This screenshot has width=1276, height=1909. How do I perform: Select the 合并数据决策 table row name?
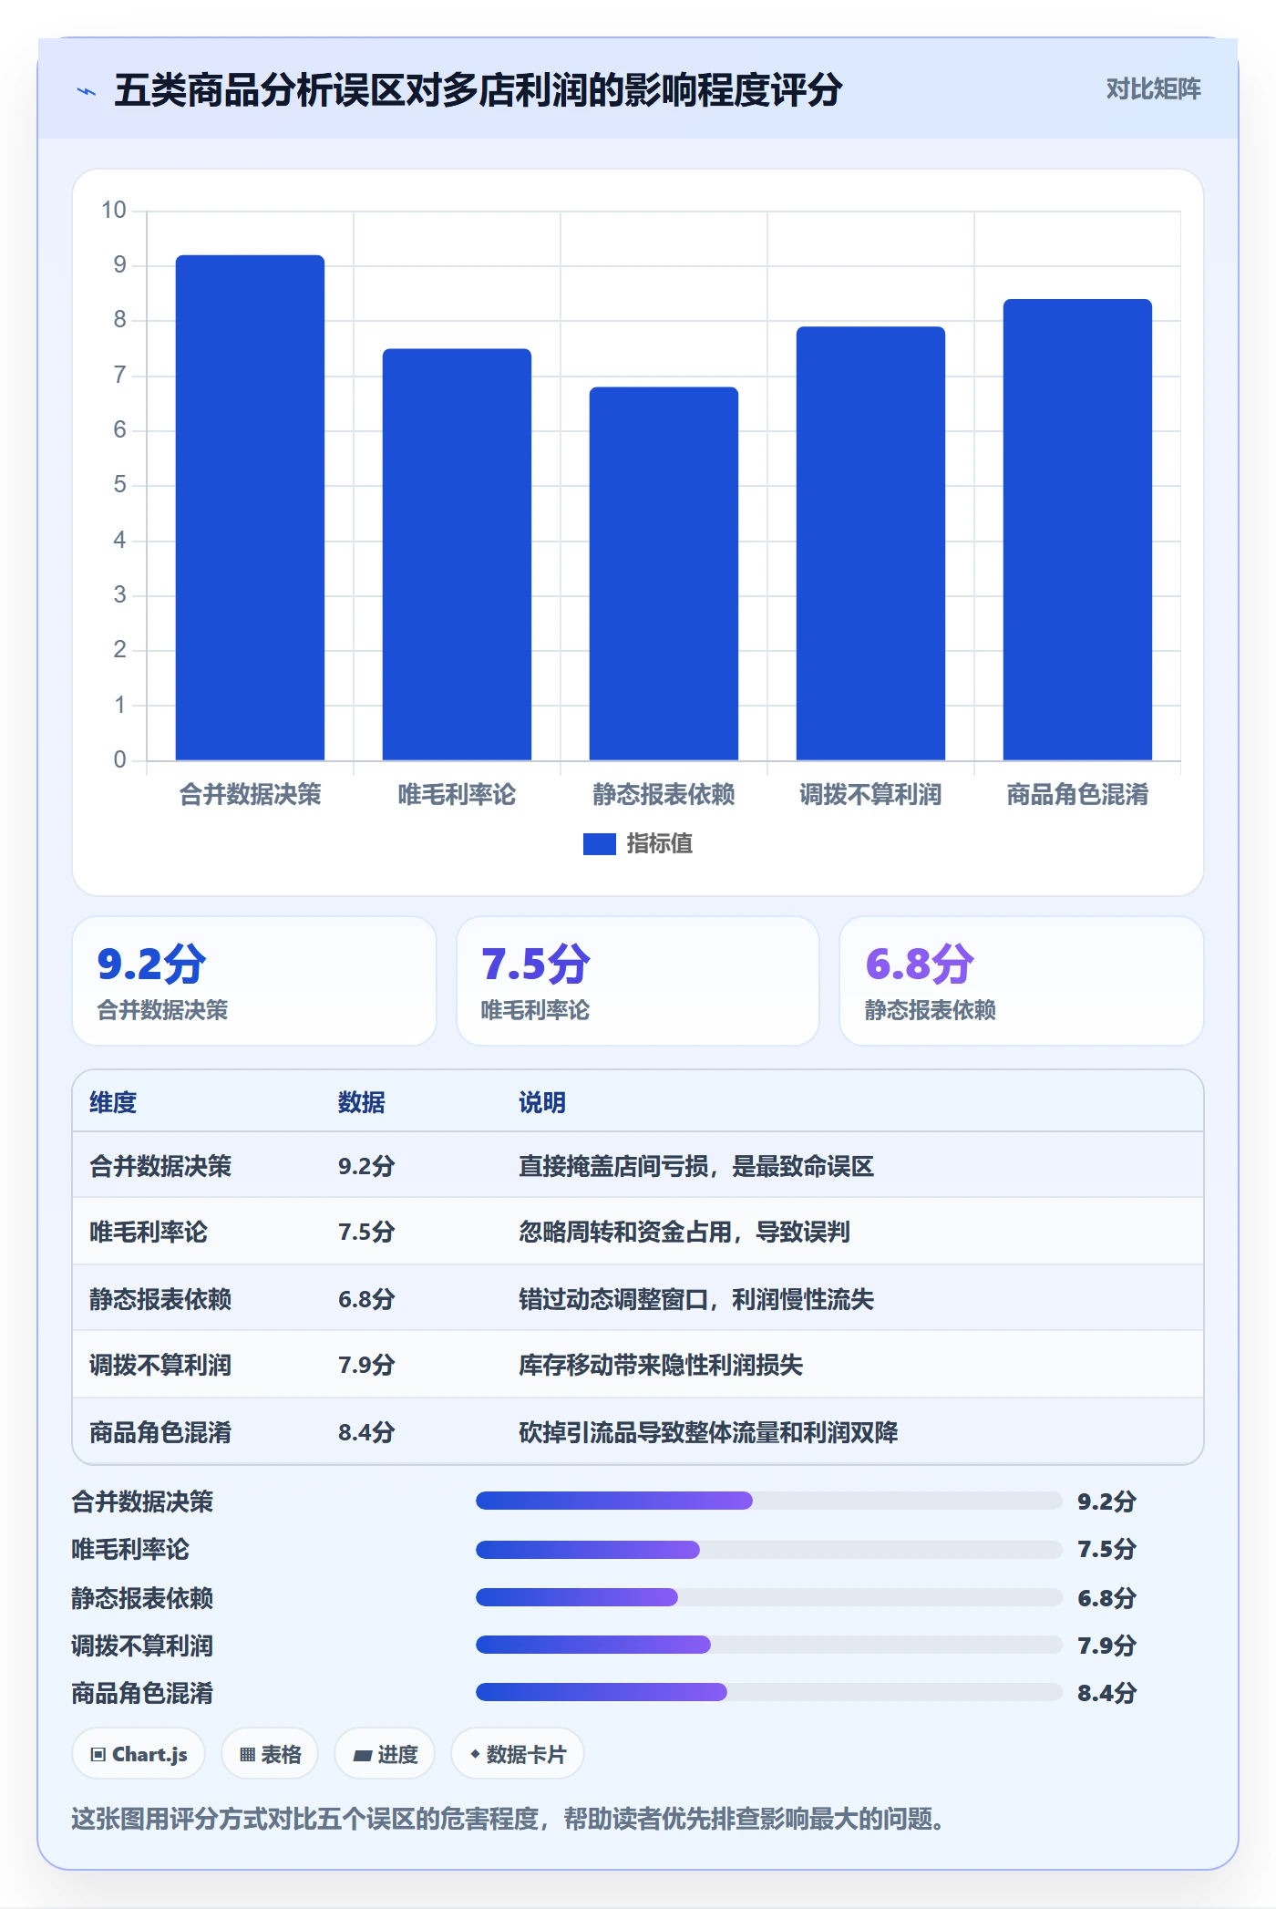pyautogui.click(x=160, y=1166)
